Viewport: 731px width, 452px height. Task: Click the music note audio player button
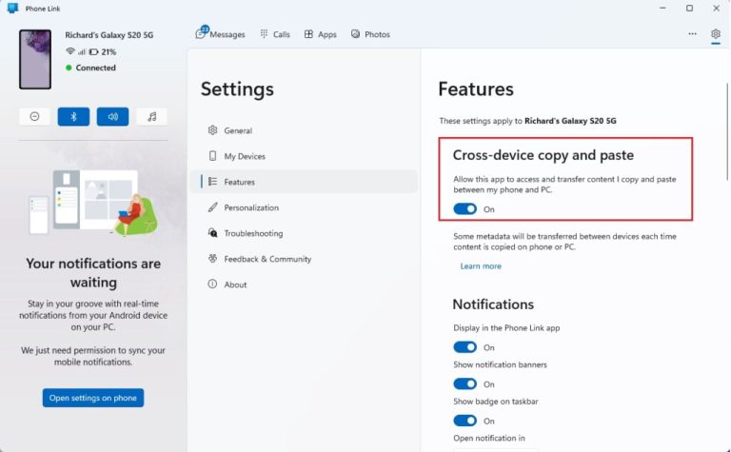point(152,116)
